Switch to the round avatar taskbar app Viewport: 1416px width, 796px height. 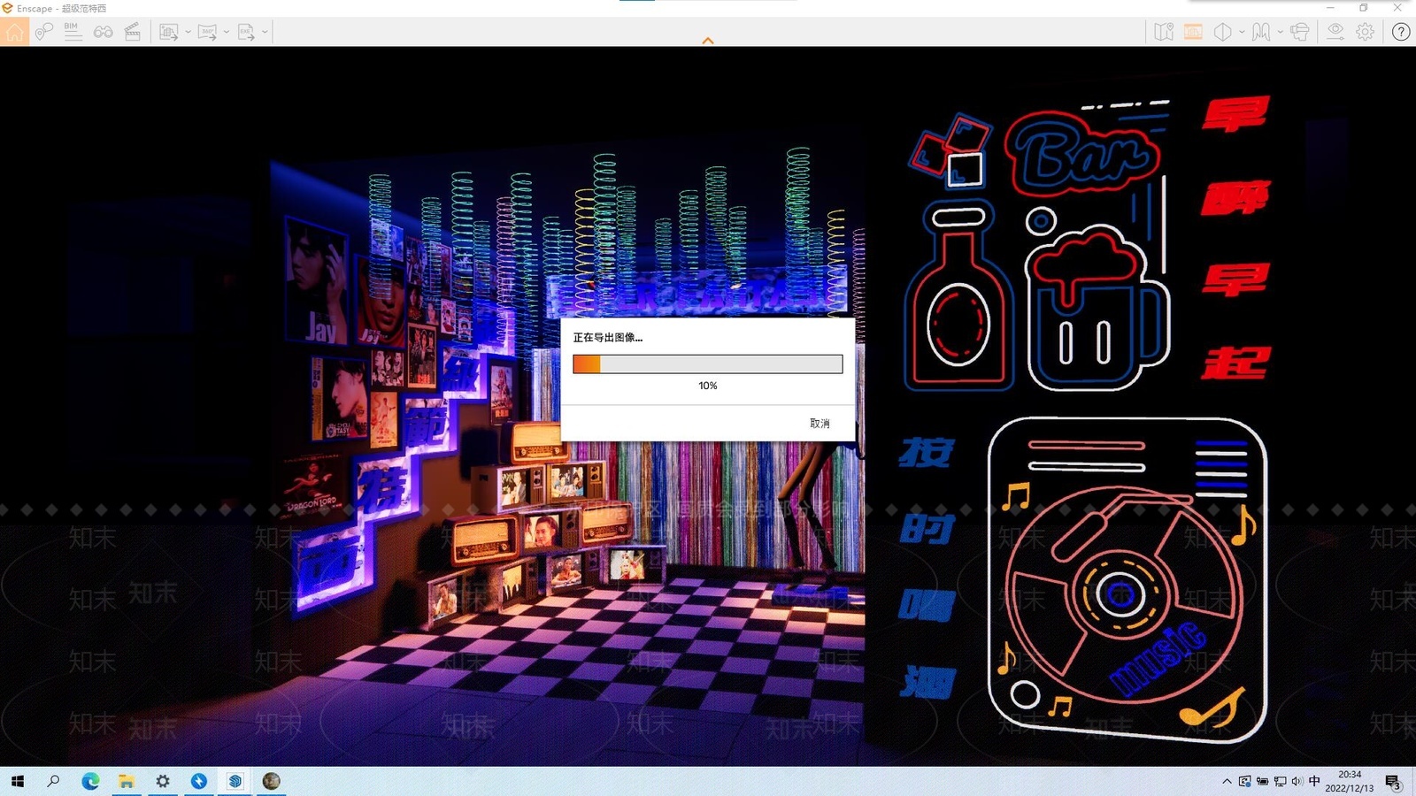271,781
